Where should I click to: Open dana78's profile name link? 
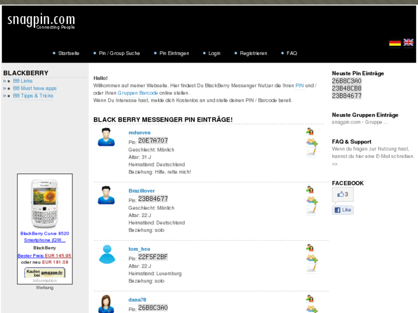[x=137, y=300]
